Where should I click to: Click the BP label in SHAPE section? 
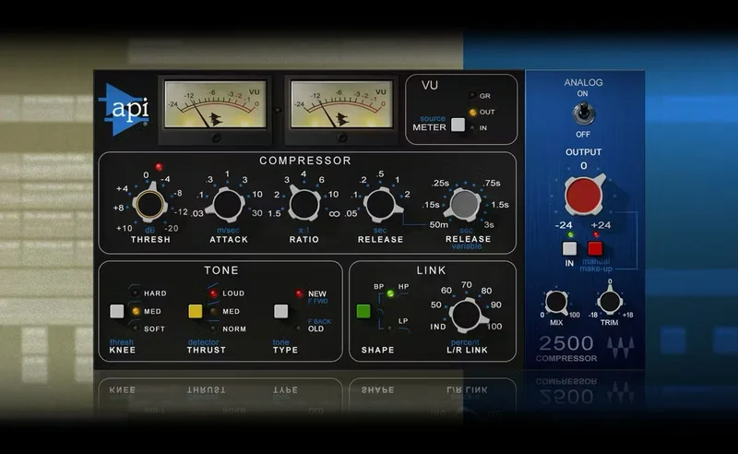click(x=378, y=286)
